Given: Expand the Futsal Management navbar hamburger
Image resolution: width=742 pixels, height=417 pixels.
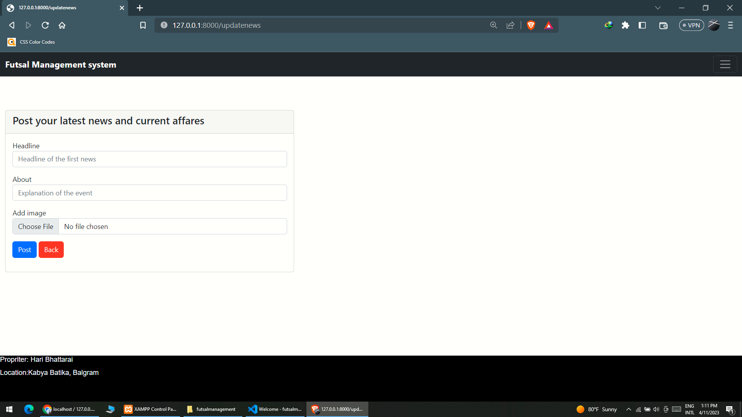Looking at the screenshot, I should (x=725, y=64).
